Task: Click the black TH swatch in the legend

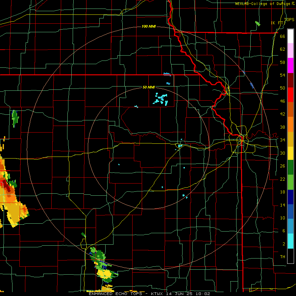Action: (290, 256)
